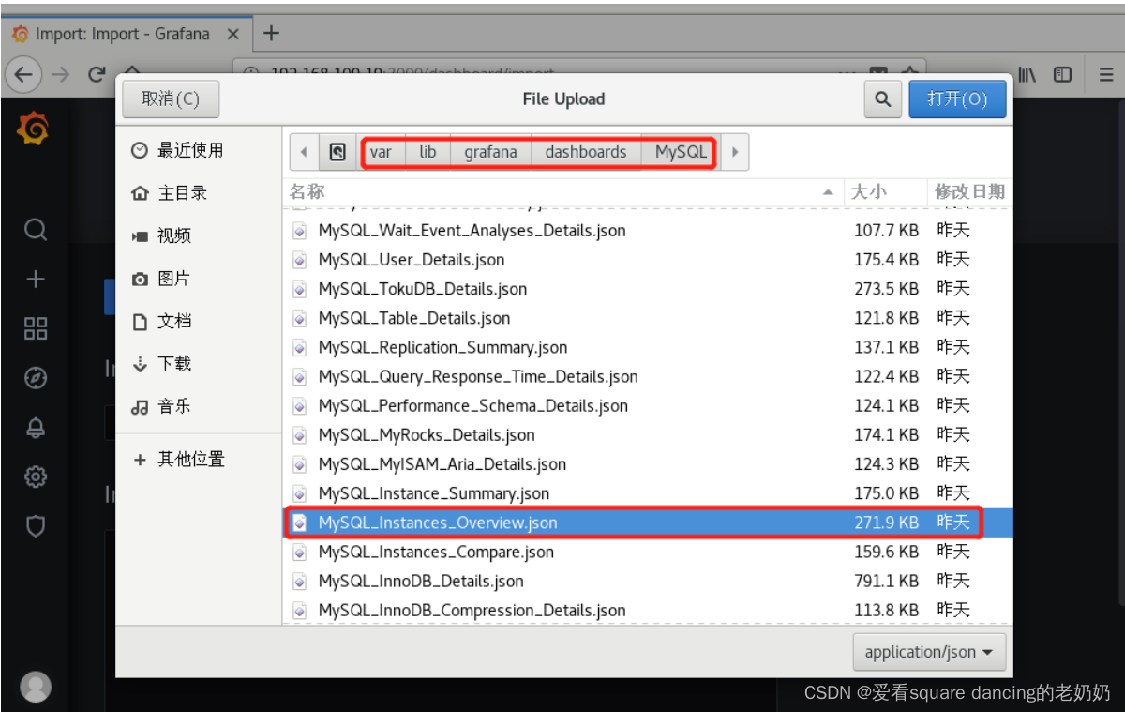Select MySQL_InnoDB_Details.json file

coord(648,581)
